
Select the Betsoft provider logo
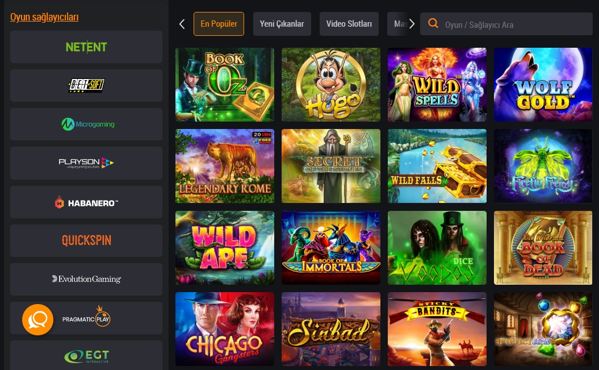[86, 85]
